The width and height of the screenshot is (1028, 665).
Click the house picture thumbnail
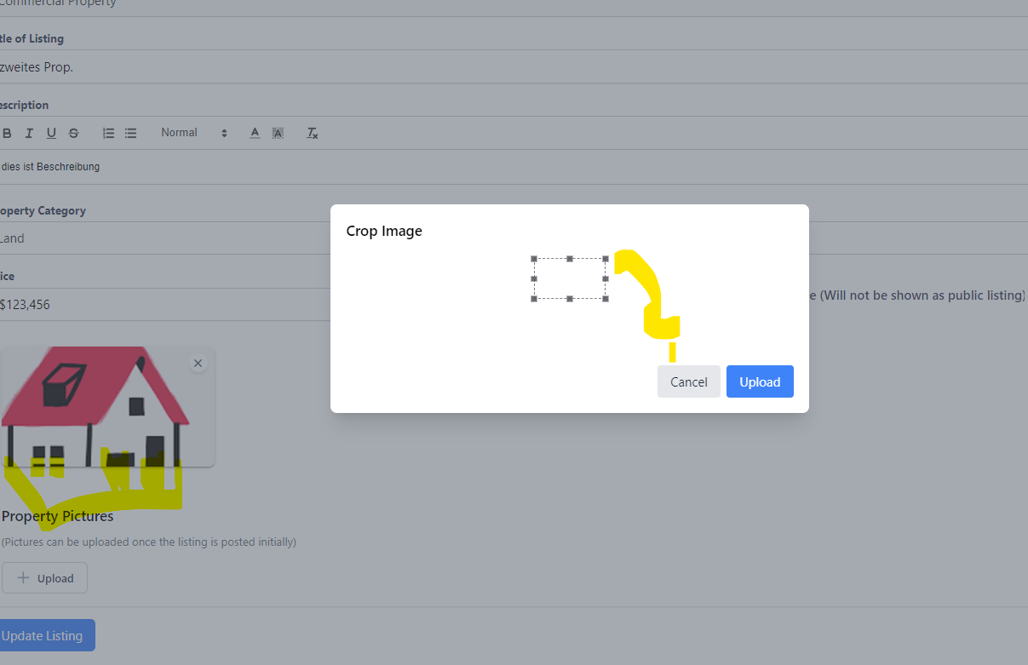click(x=102, y=409)
